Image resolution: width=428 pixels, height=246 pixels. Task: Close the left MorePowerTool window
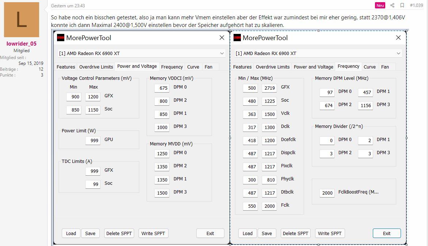222,38
